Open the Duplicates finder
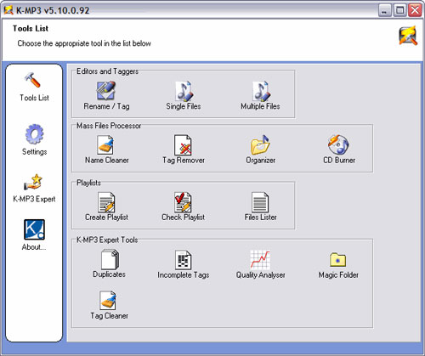 point(110,264)
